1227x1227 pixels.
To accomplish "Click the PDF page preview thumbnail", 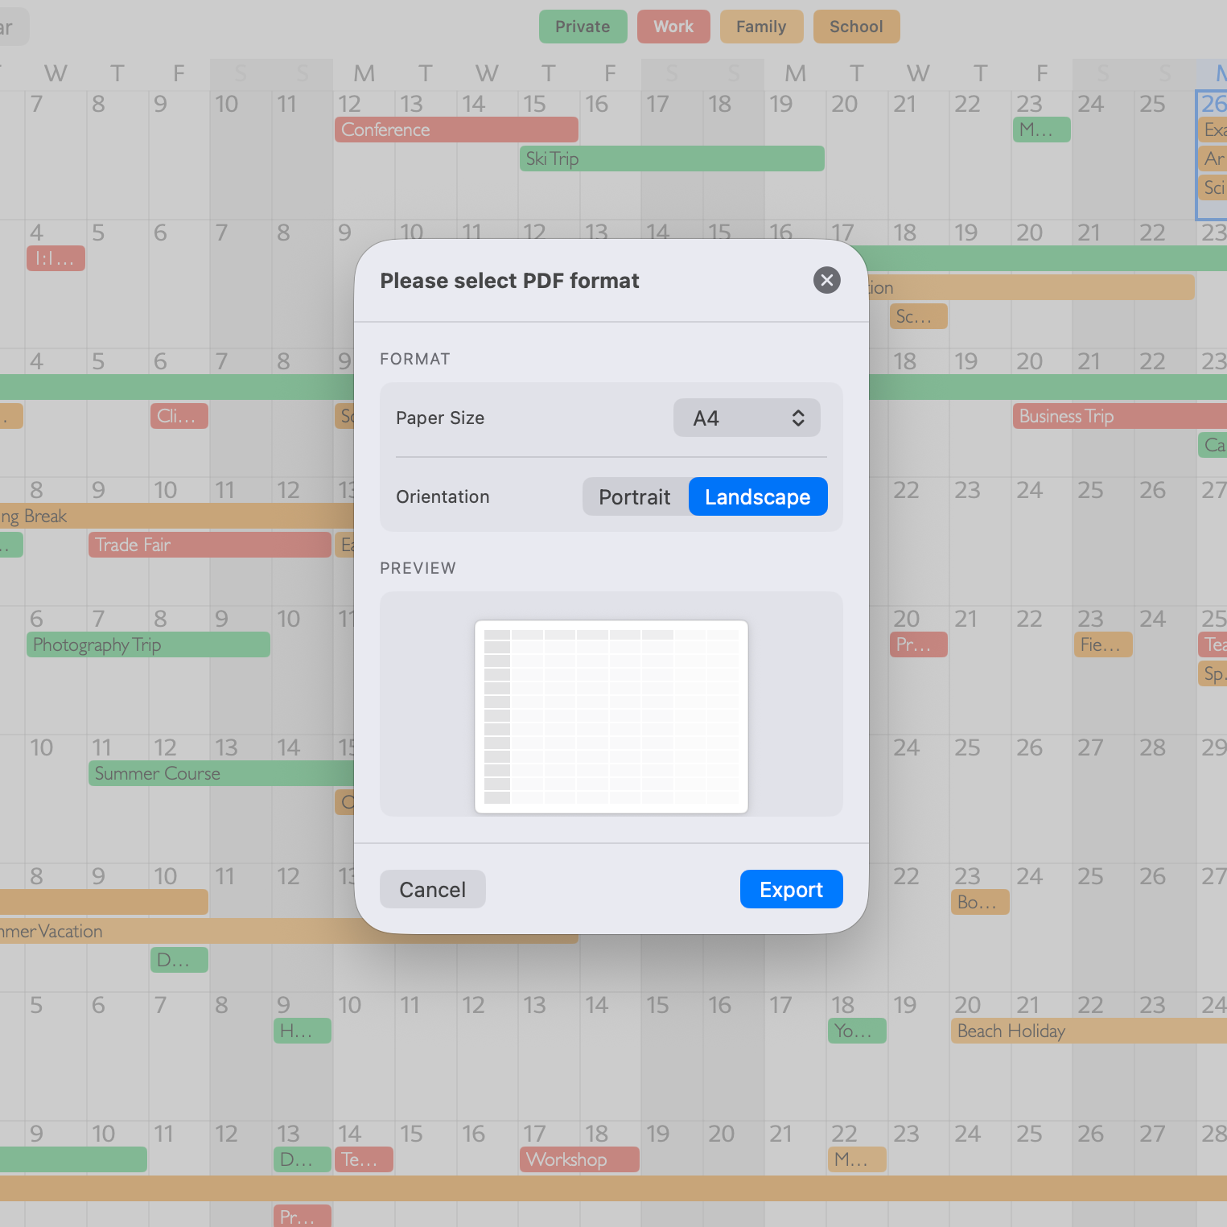I will coord(611,716).
